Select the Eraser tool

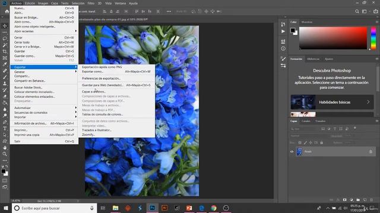point(5,96)
